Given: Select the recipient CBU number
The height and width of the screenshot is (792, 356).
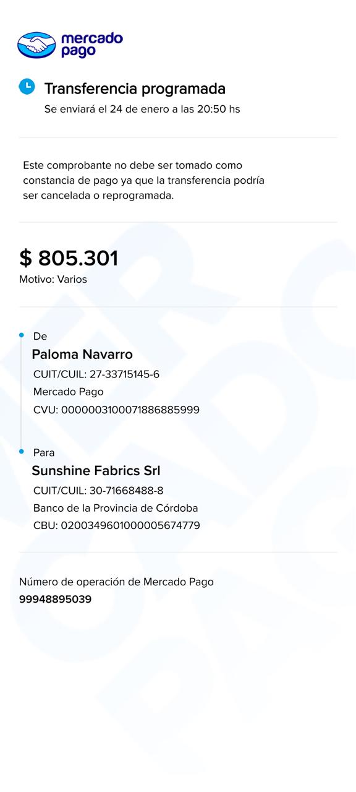Looking at the screenshot, I should 117,526.
